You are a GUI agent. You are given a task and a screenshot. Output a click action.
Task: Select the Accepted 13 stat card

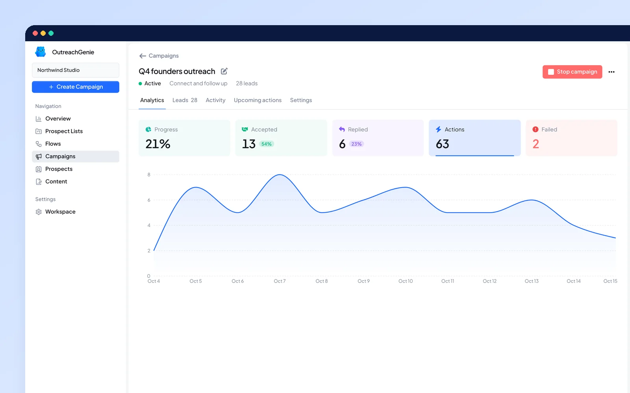[281, 138]
